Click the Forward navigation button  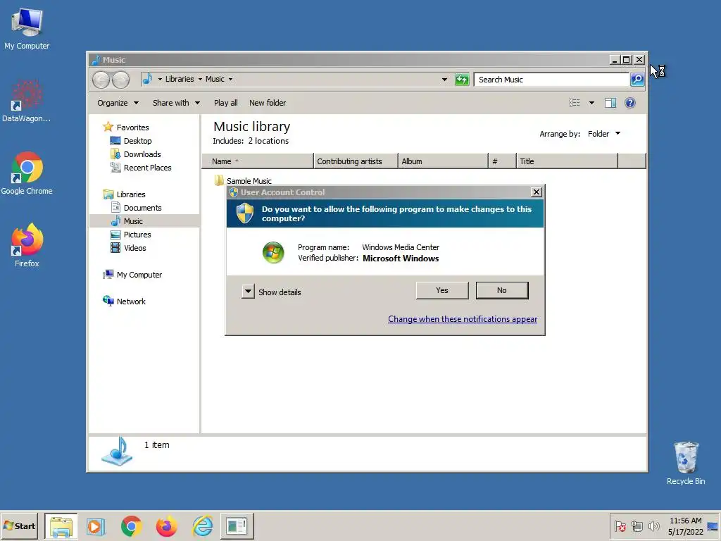120,80
